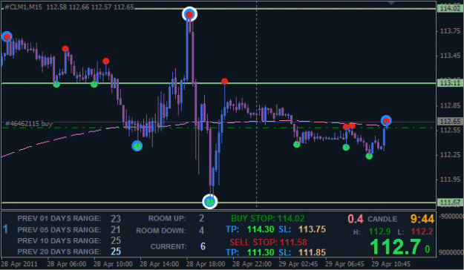Viewport: 464px width, 270px height.
Task: Click the take-profit value 111.30
Action: (x=261, y=252)
